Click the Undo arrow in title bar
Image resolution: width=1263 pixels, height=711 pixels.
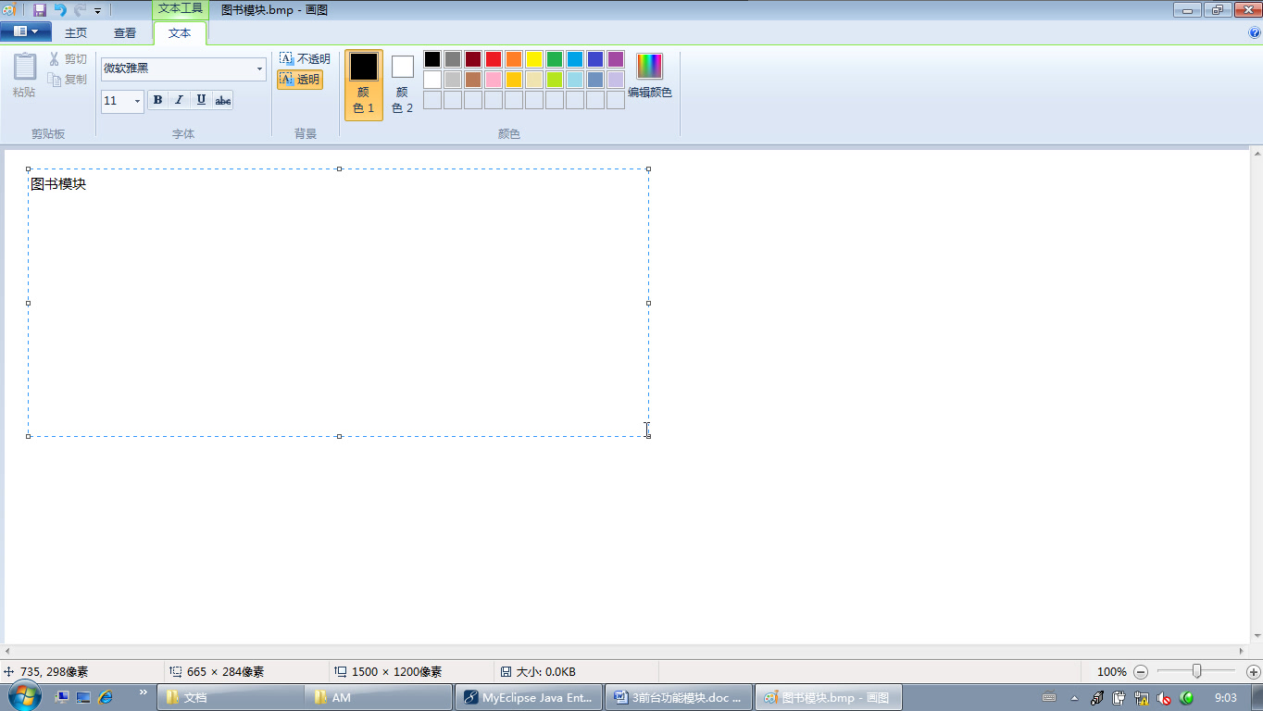click(x=60, y=10)
